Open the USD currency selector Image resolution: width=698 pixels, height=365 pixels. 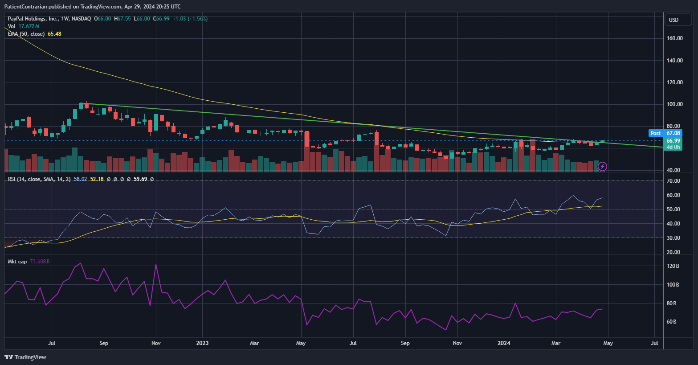(678, 20)
